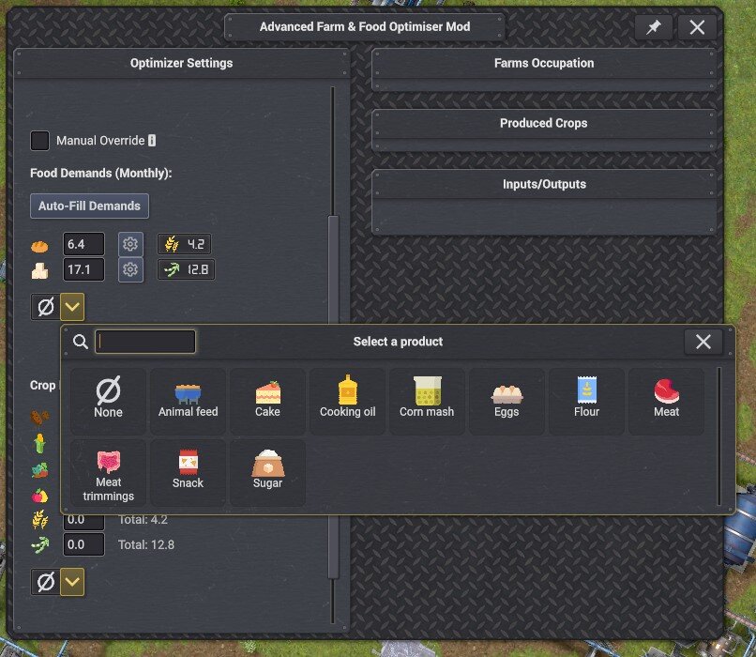Select the Eggs product
Screen dimensions: 756x657
click(507, 402)
